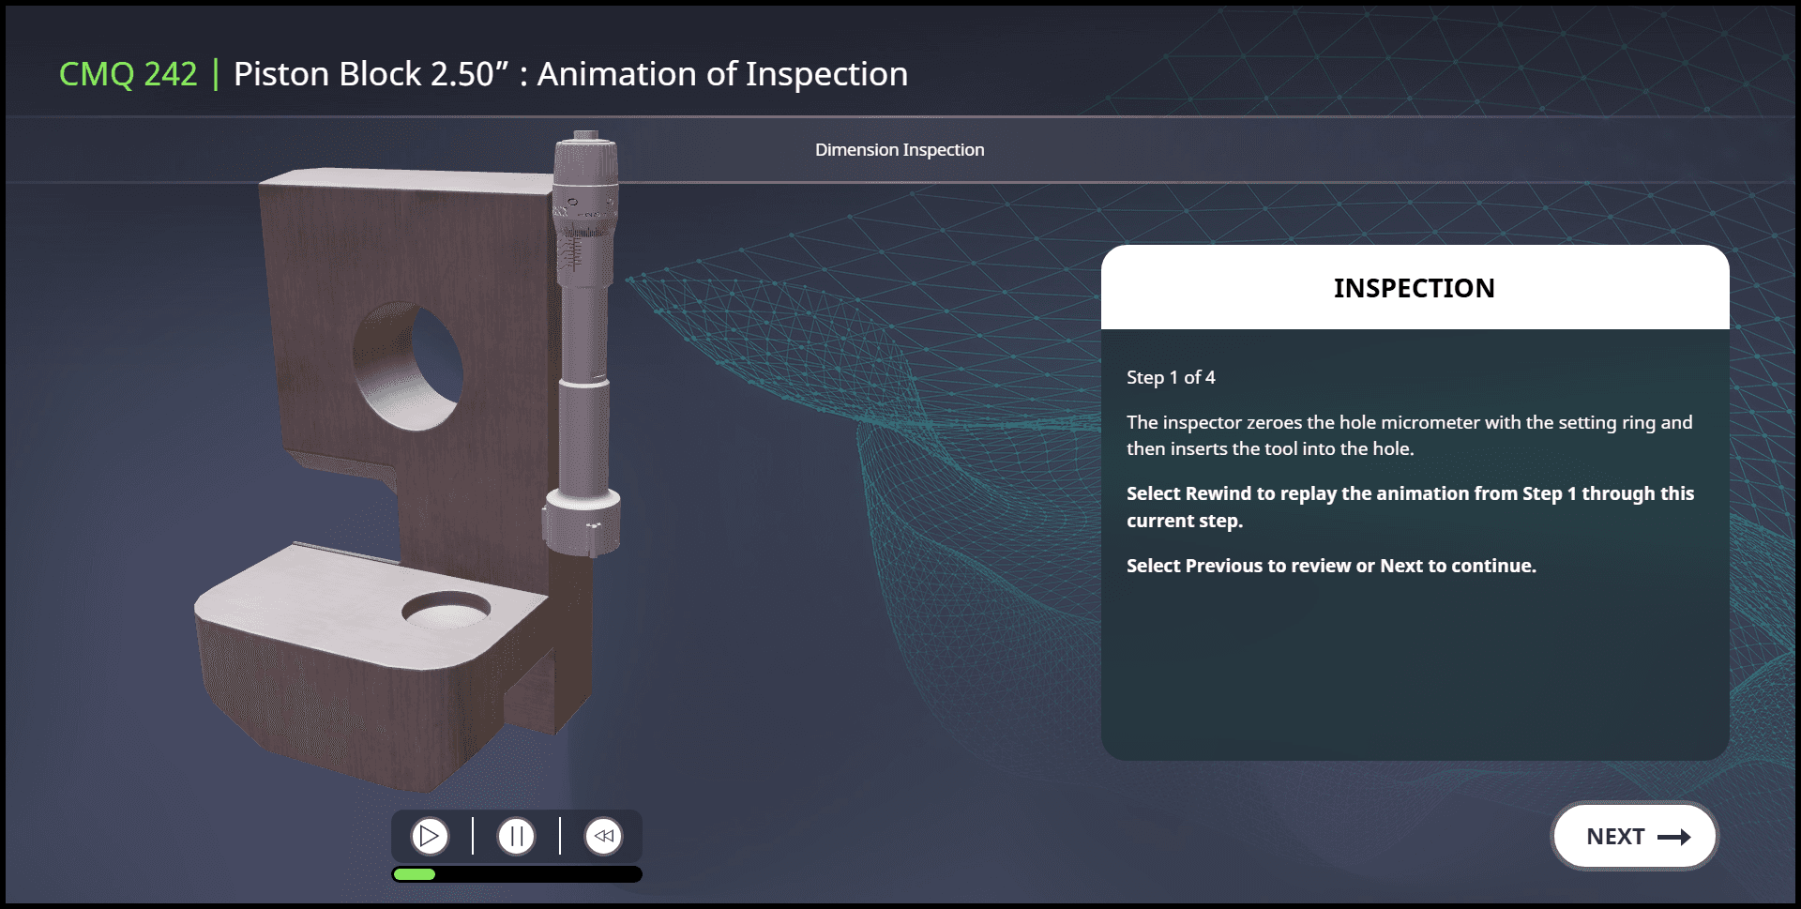
Task: Click the INSPECTION panel header
Action: tap(1415, 288)
